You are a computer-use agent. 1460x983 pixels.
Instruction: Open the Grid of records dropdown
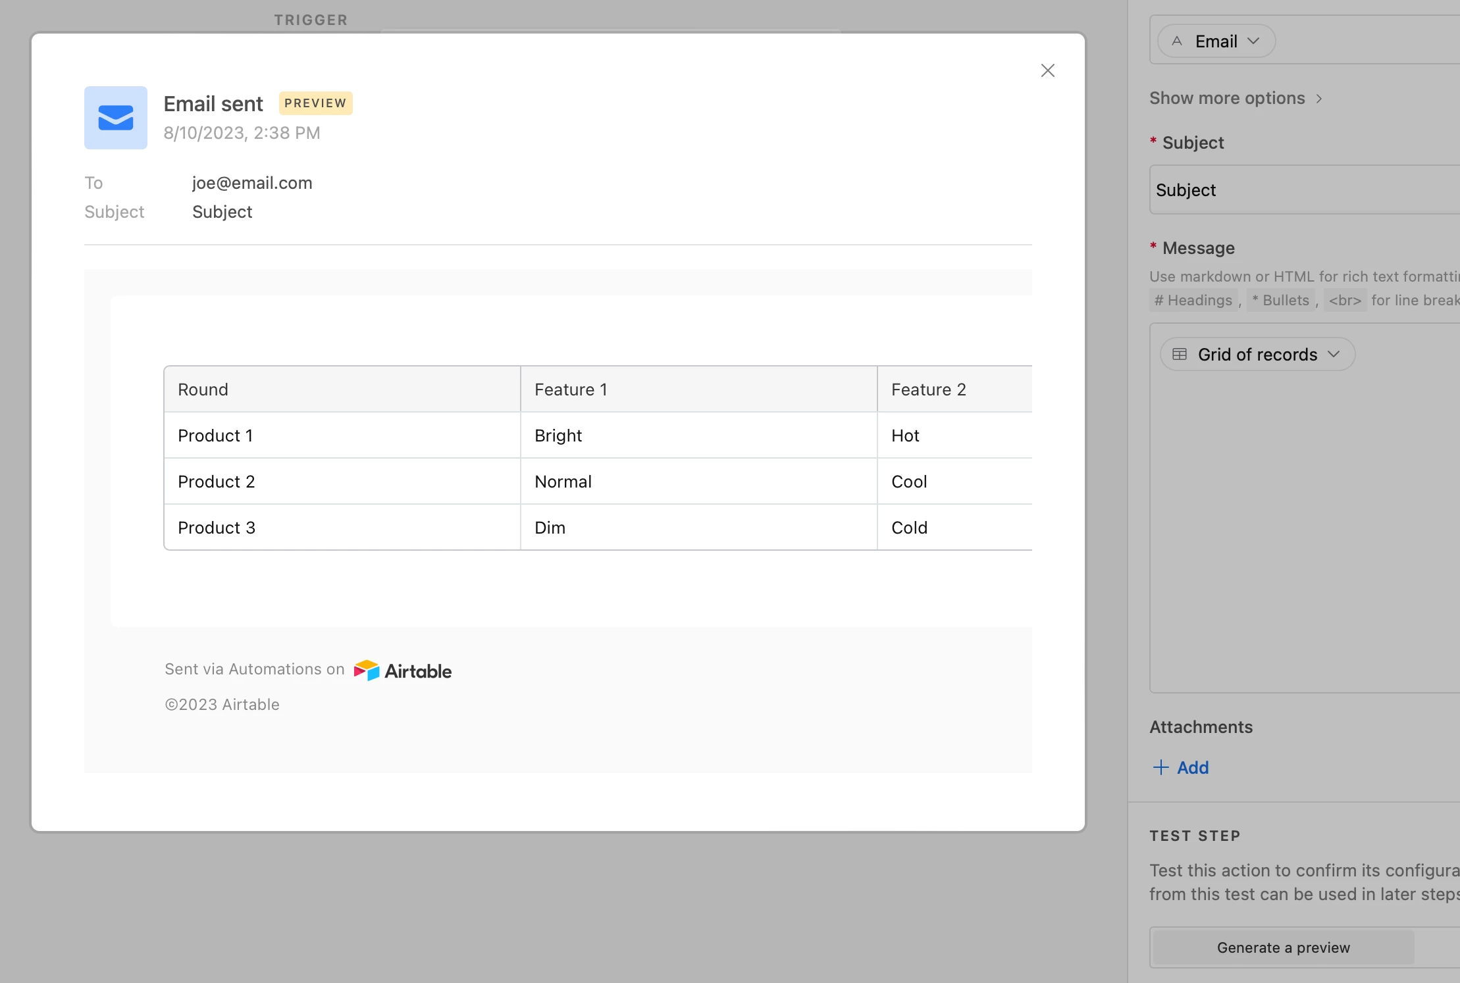[x=1334, y=354]
